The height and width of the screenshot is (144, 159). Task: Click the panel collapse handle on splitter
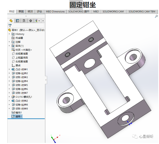[46, 80]
